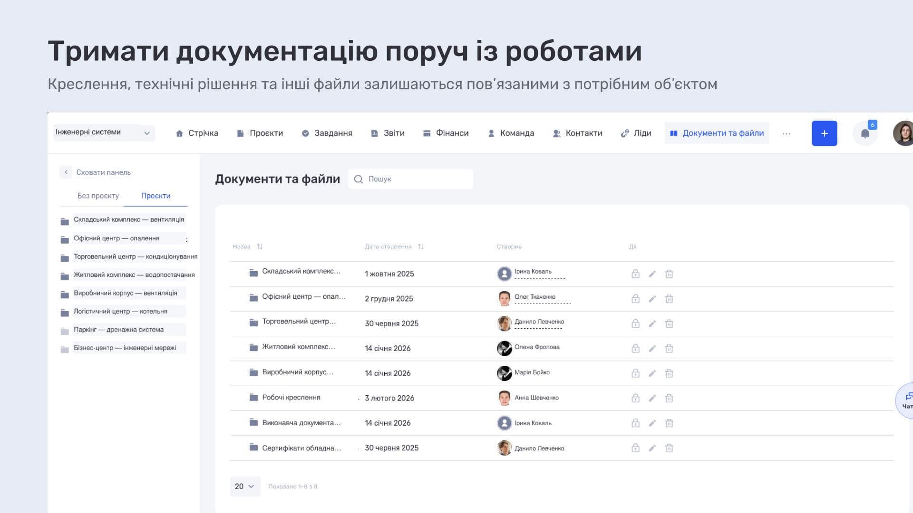Click Сховати панель link

(103, 172)
